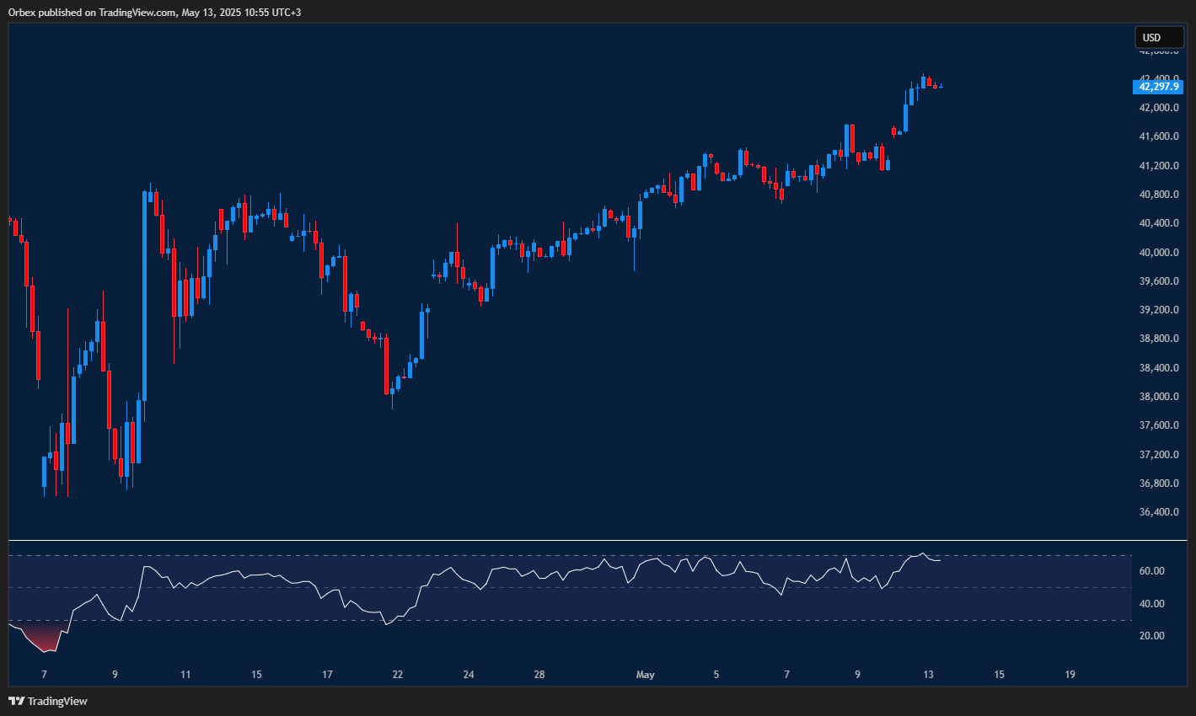Click the 20.00 RSI scale label
Image resolution: width=1196 pixels, height=716 pixels.
coord(1151,636)
